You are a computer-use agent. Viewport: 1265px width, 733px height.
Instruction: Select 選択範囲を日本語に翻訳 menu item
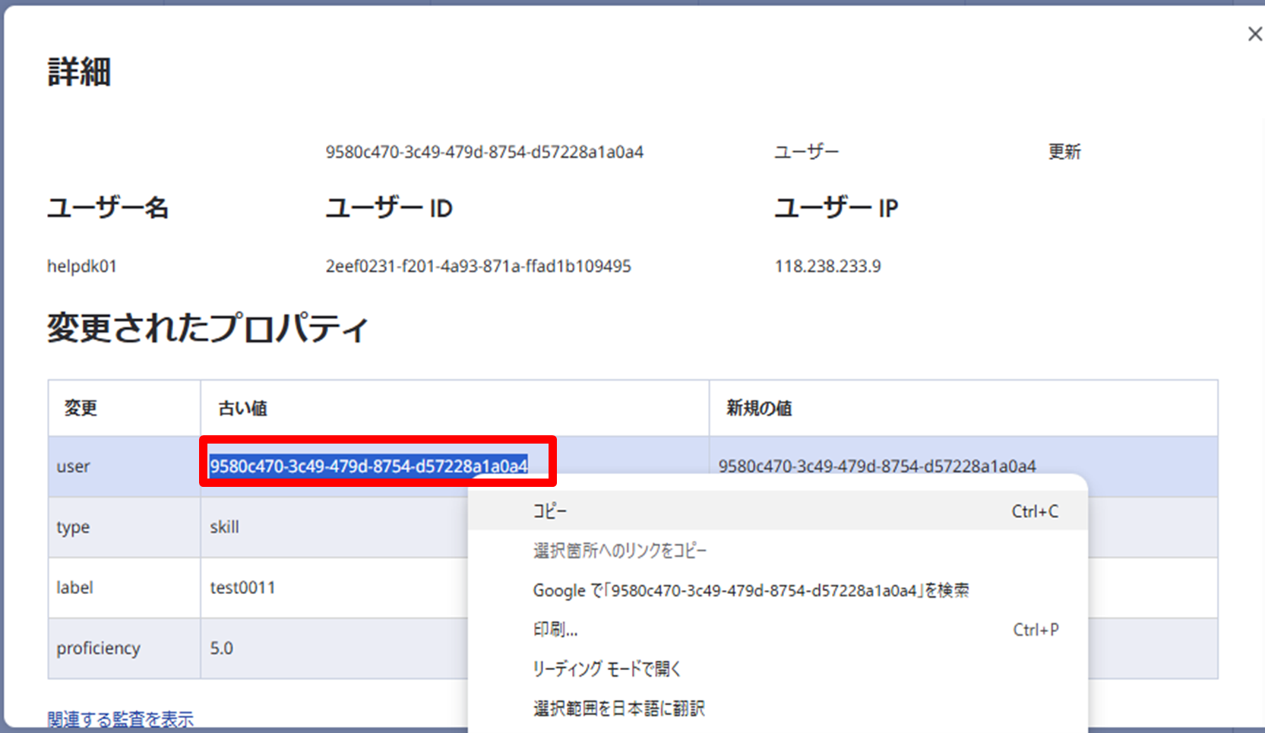click(618, 709)
